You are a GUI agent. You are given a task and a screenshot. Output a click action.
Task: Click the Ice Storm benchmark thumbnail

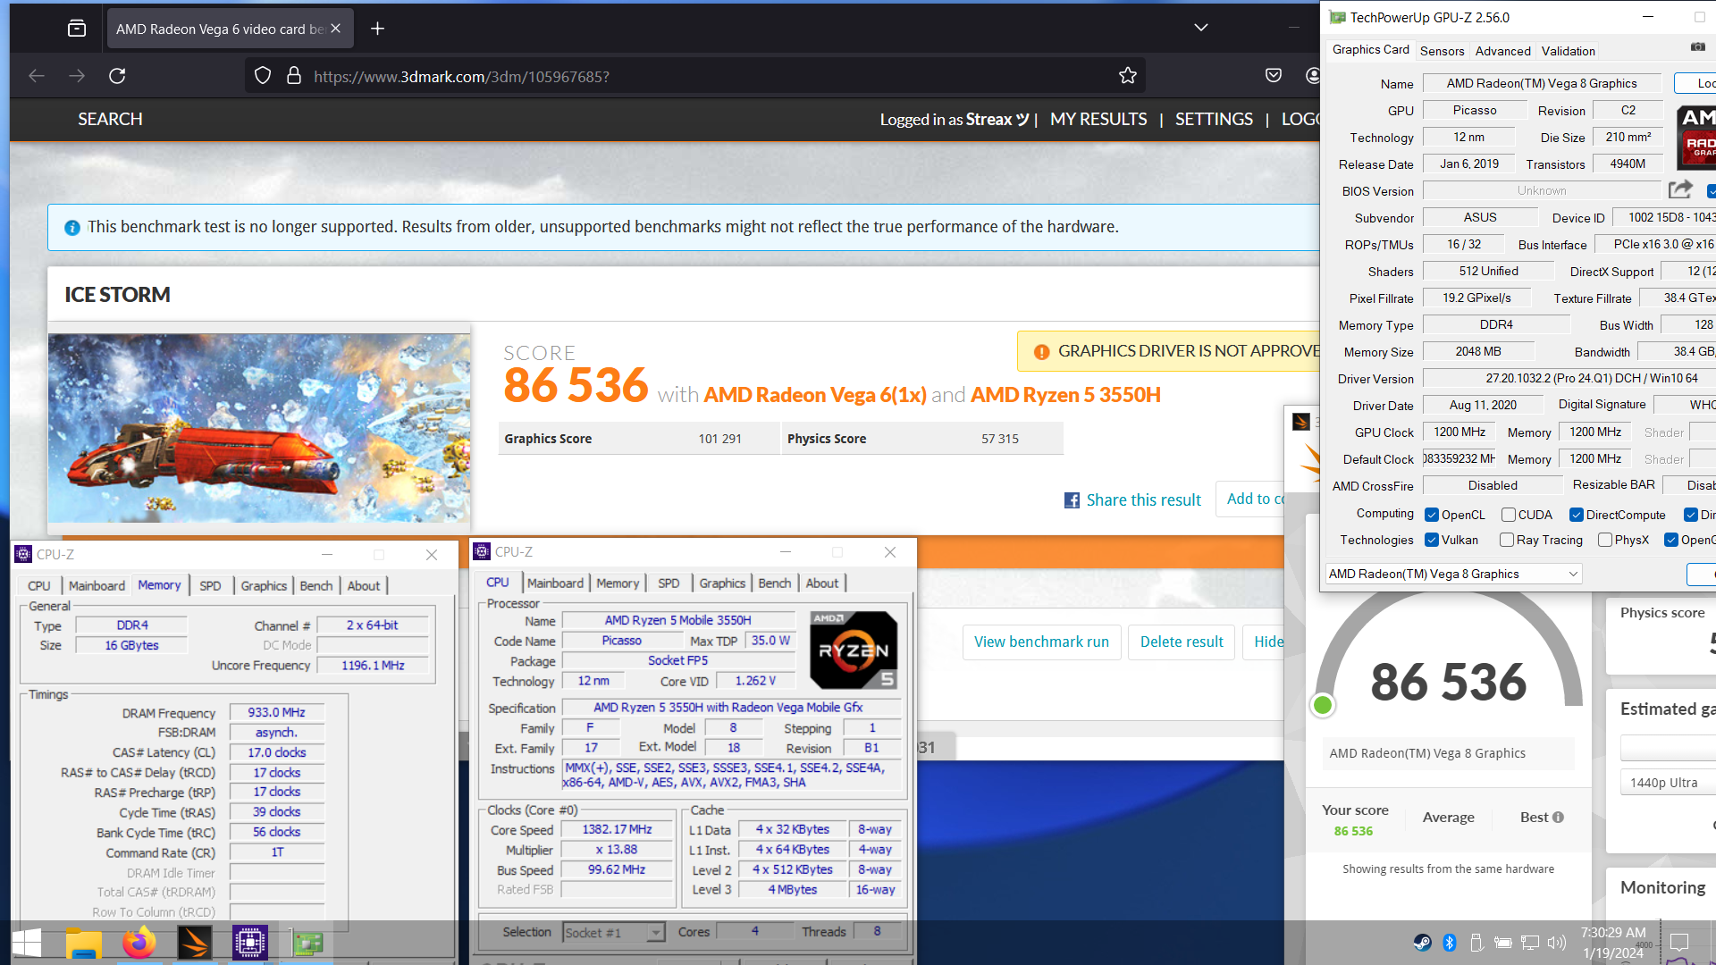tap(259, 428)
